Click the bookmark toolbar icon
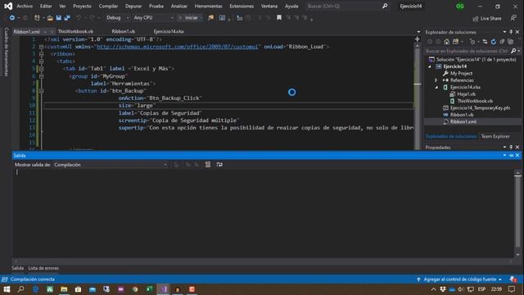Viewport: 524px width, 295px height. pos(278,18)
